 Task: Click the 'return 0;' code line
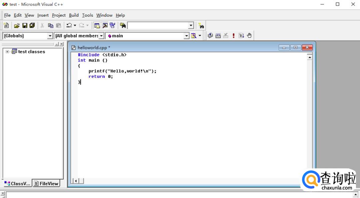101,77
